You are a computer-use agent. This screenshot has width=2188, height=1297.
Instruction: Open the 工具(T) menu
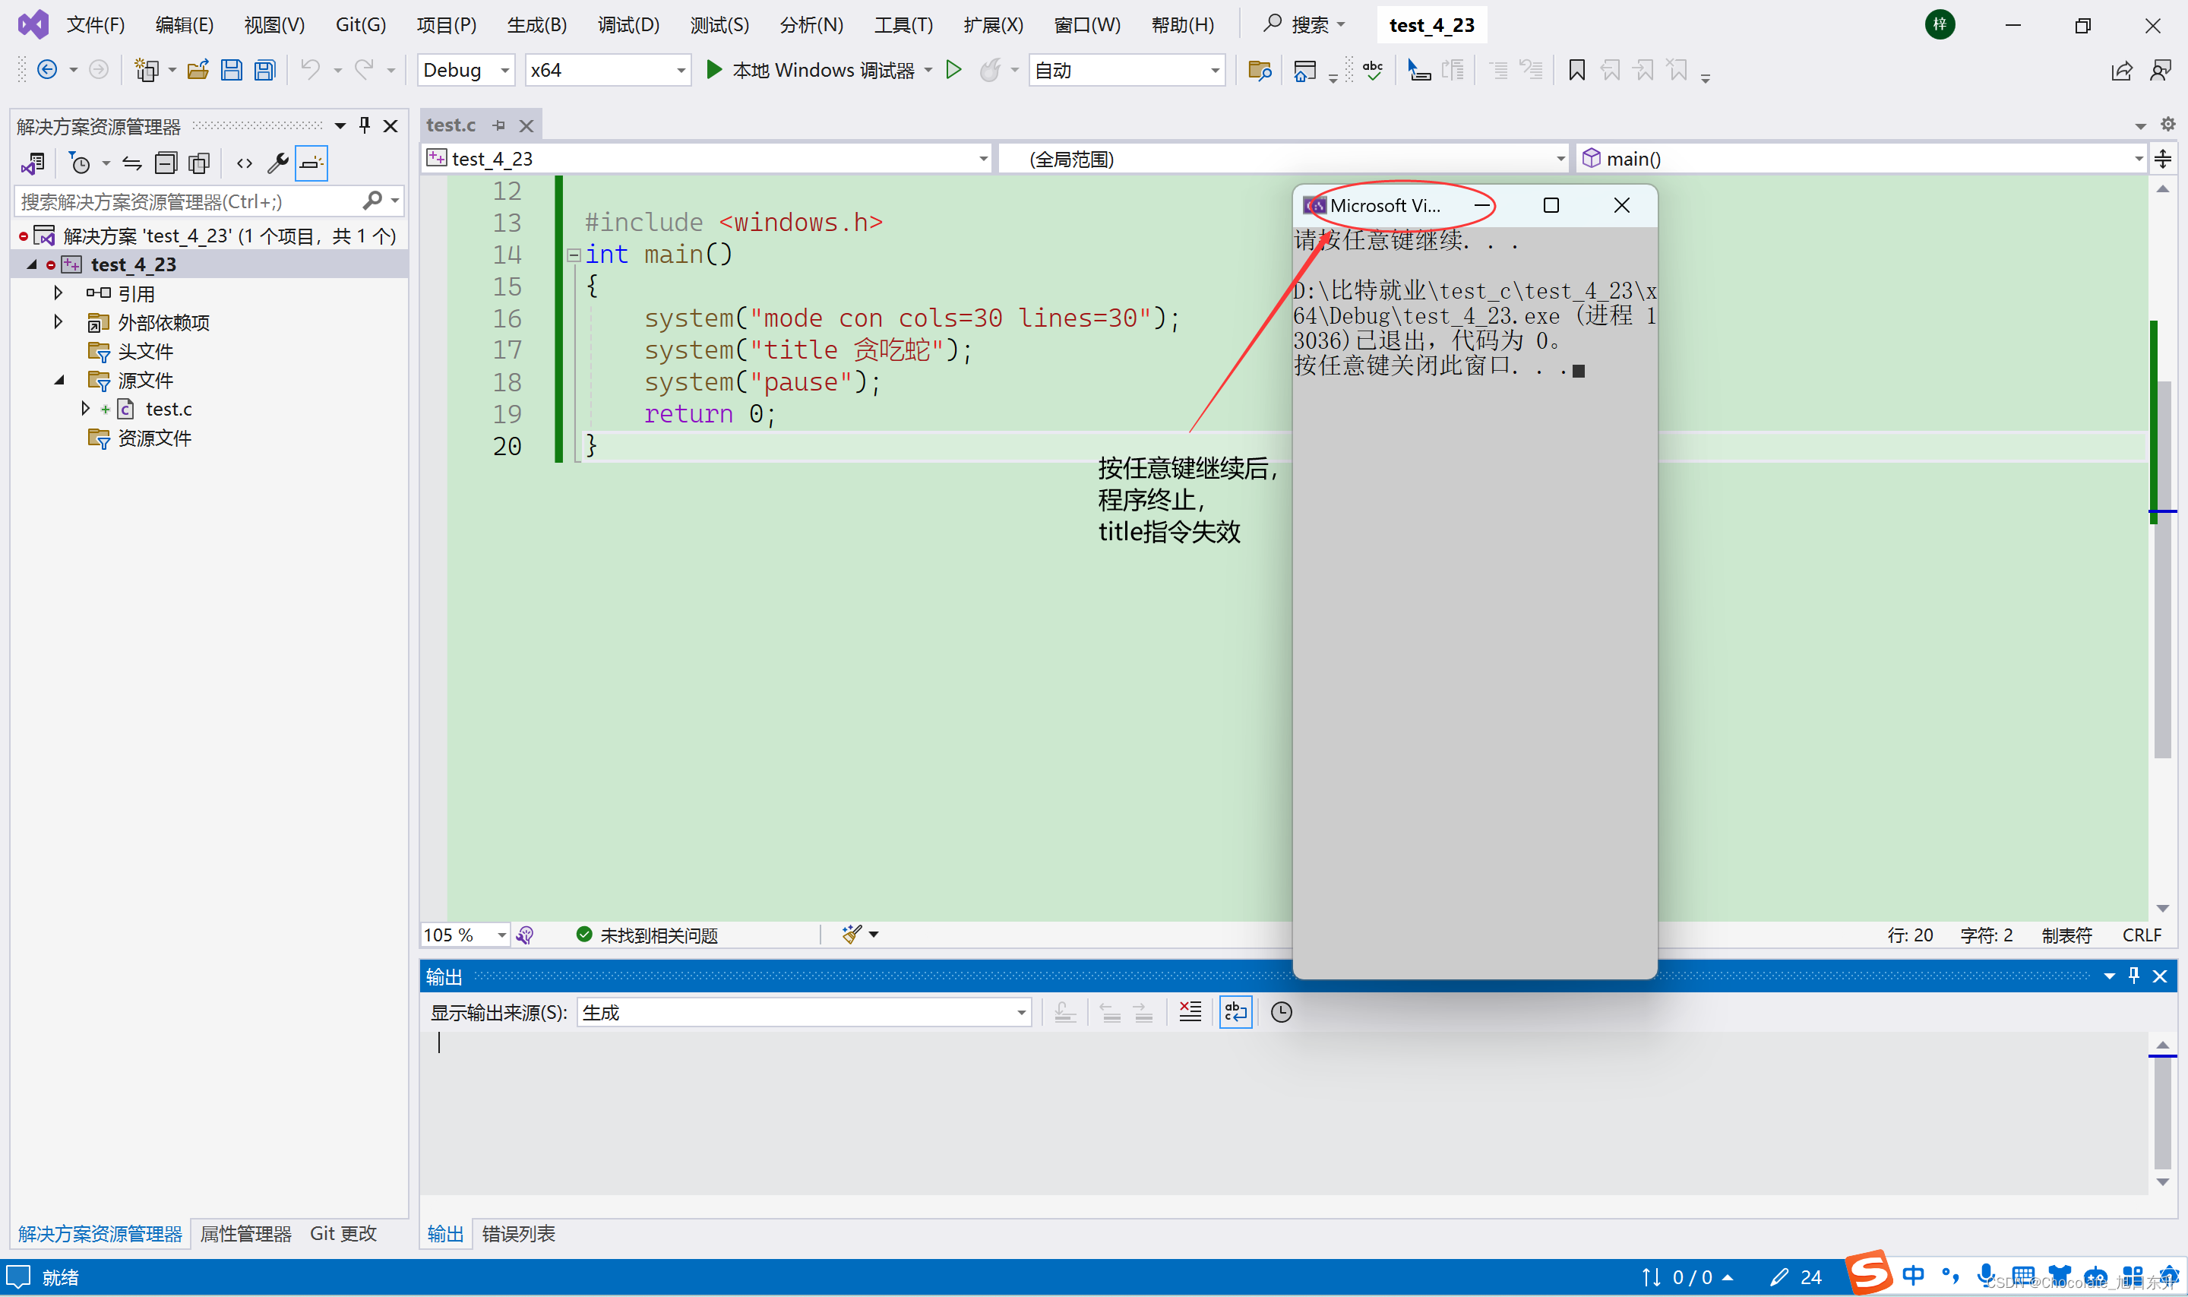coord(903,24)
